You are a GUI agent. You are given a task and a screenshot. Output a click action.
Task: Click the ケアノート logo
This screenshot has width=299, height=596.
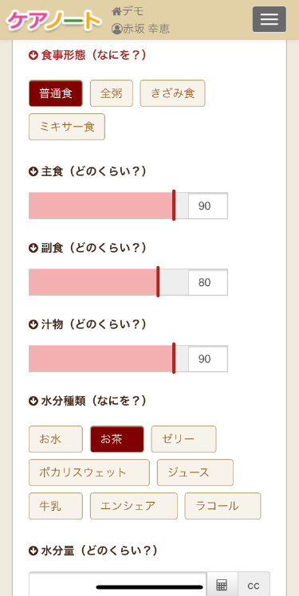[x=54, y=20]
